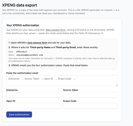Click the Third-party Email bold text in step 2
Viewport: 133px width, 126px height.
[x=66, y=47]
